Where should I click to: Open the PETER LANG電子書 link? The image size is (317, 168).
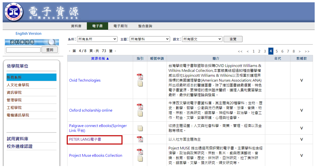[x=85, y=140]
